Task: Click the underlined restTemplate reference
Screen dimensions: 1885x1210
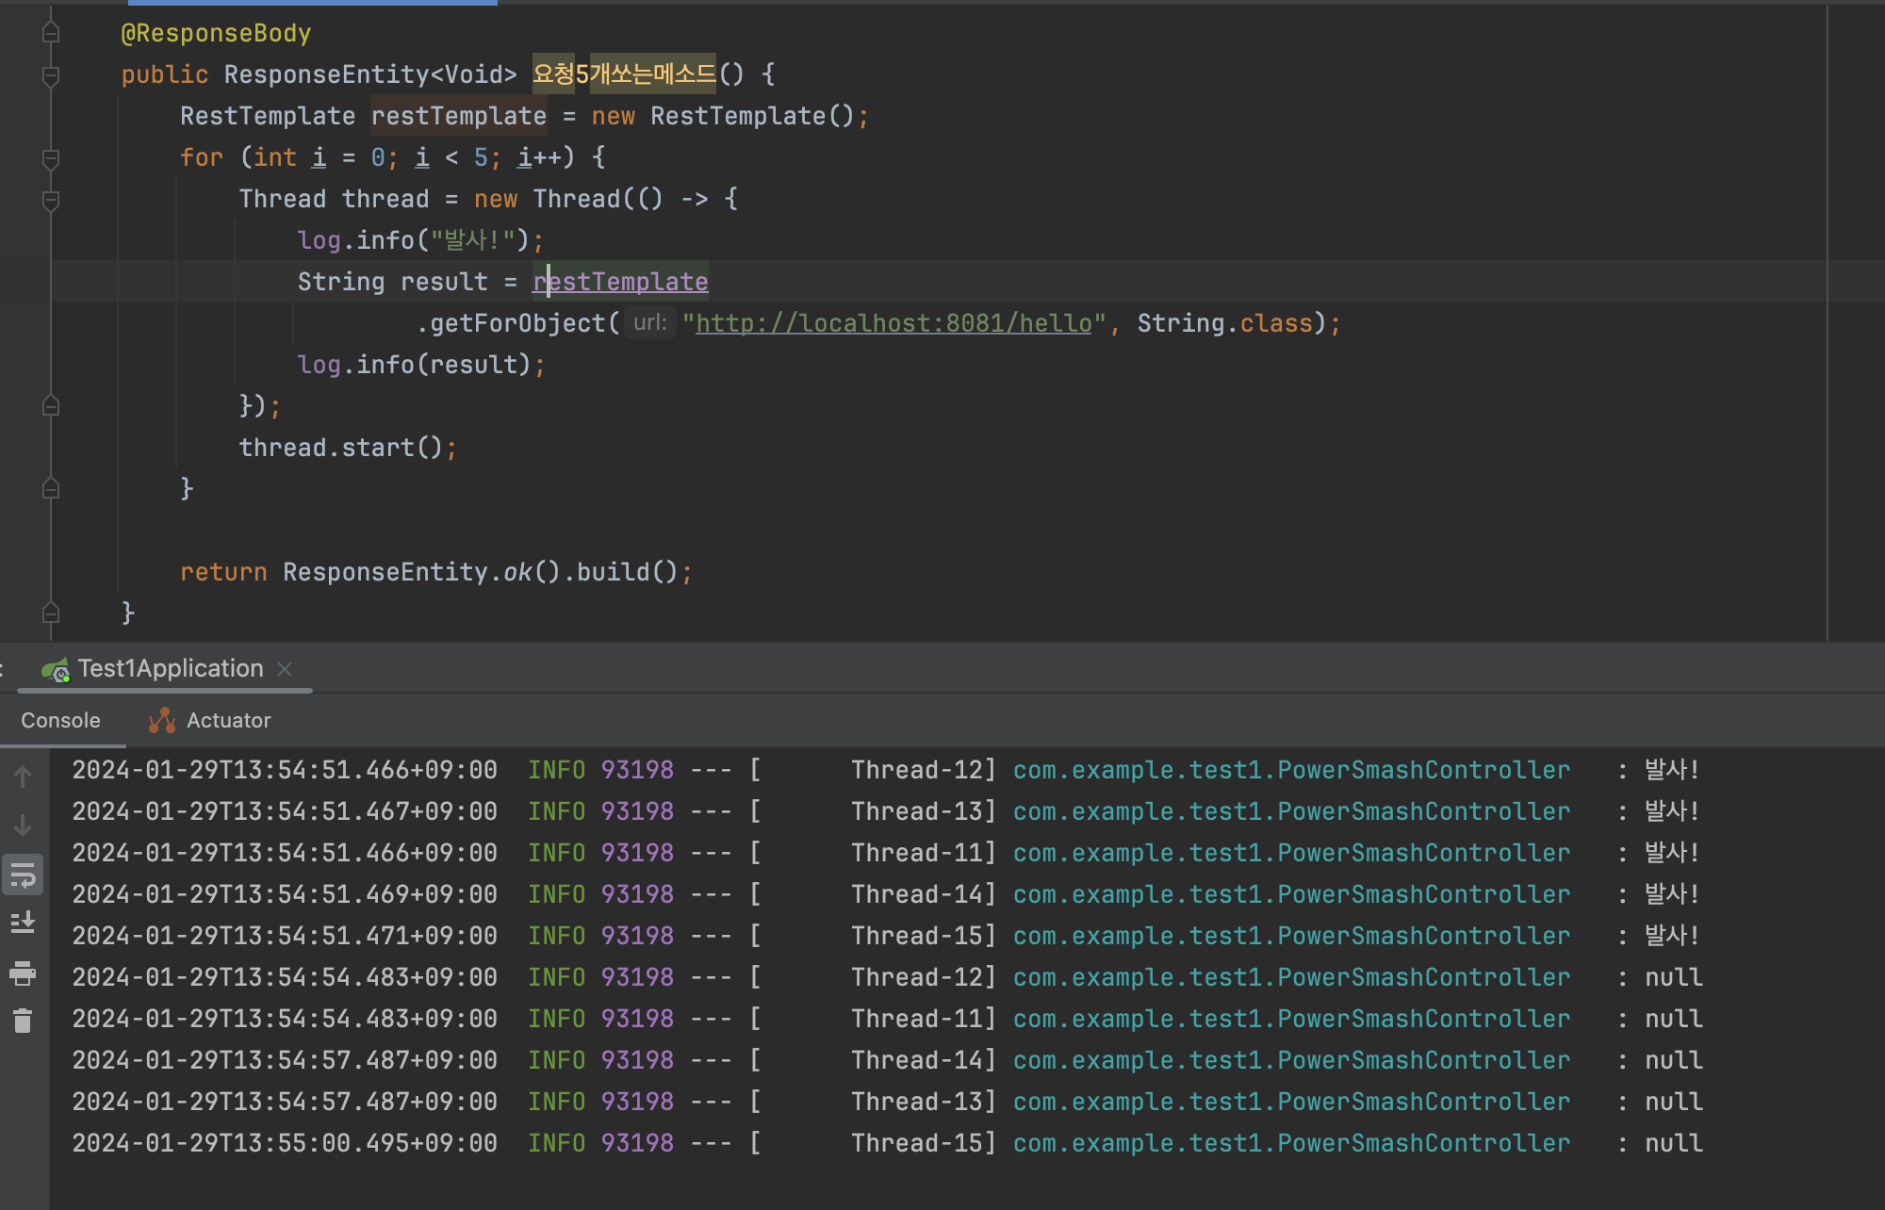Action: (x=622, y=282)
